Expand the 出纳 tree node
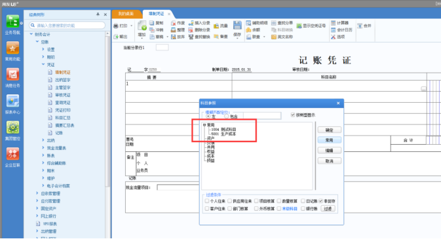Image resolution: width=441 pixels, height=239 pixels. point(43,140)
